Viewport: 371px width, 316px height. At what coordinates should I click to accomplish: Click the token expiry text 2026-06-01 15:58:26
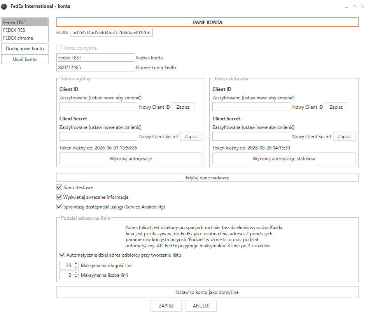click(x=116, y=148)
